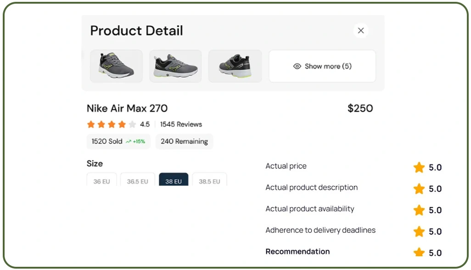The image size is (471, 270).
Task: Click the 4.5 rating value
Action: tap(145, 124)
